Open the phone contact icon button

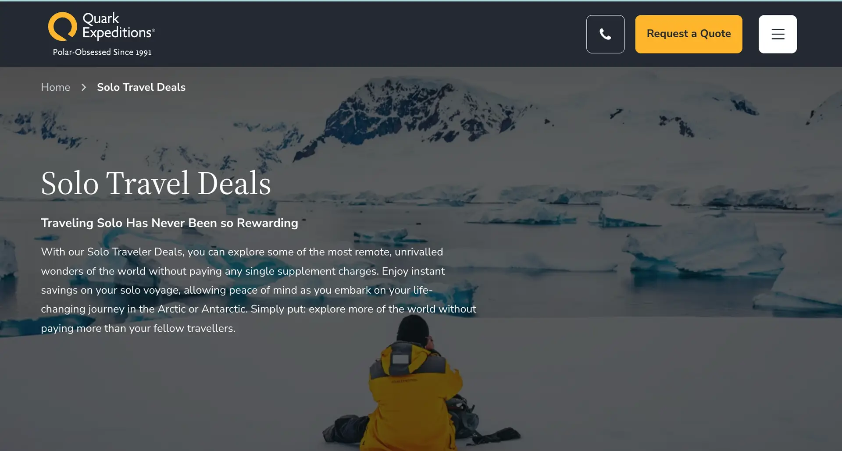[x=605, y=34]
